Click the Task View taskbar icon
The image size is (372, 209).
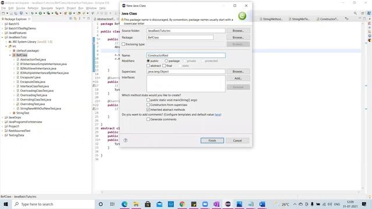112,204
